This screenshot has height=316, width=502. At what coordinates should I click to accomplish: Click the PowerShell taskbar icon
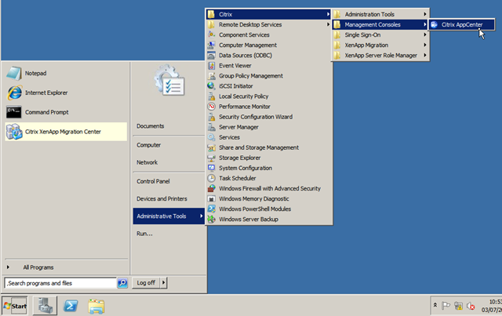pyautogui.click(x=71, y=306)
